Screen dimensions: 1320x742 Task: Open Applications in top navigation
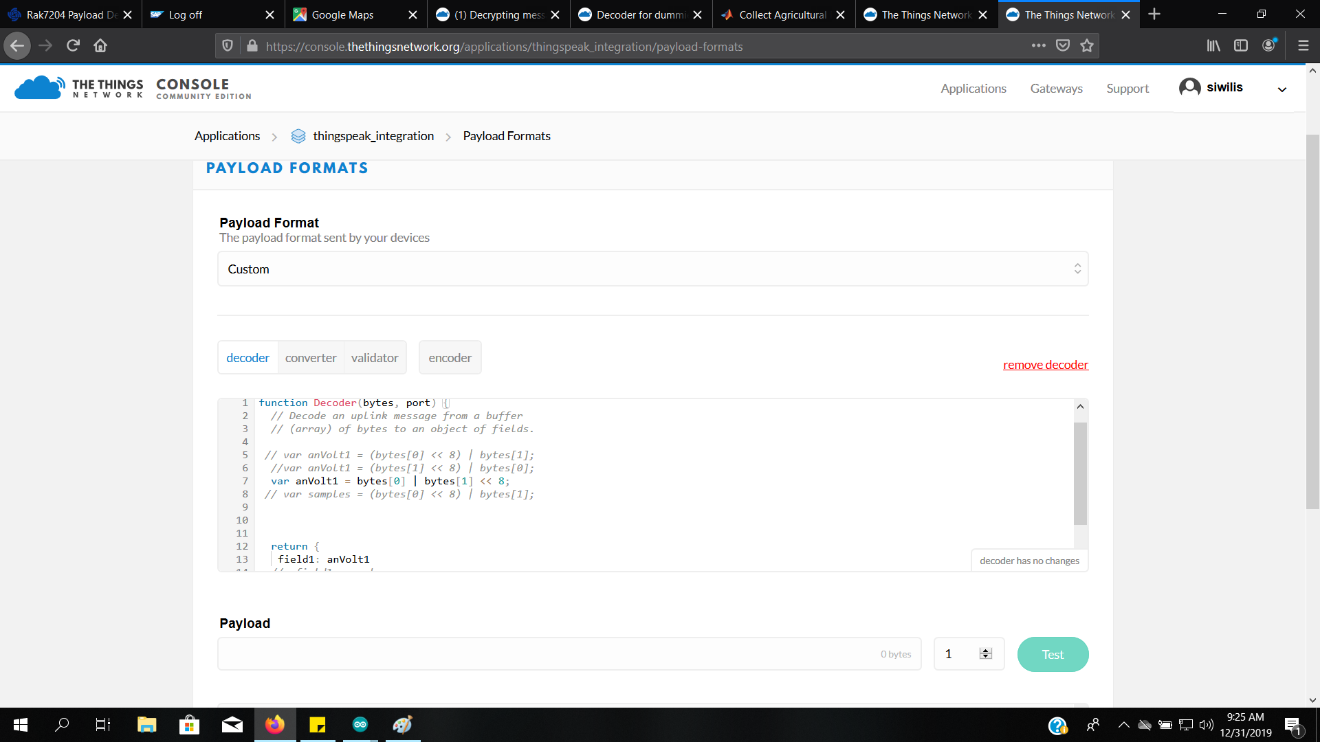pos(973,88)
